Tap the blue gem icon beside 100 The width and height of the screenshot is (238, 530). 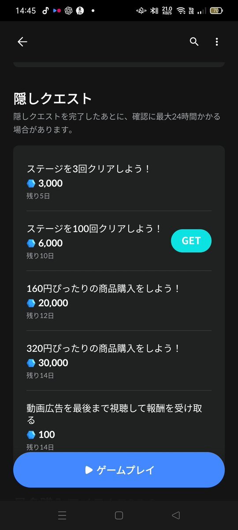(x=31, y=435)
